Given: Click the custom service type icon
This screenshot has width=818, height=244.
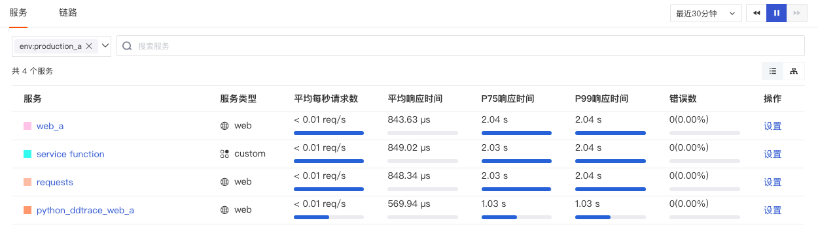Looking at the screenshot, I should 224,154.
